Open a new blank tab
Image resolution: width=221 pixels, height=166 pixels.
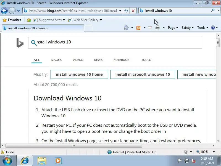88,28
